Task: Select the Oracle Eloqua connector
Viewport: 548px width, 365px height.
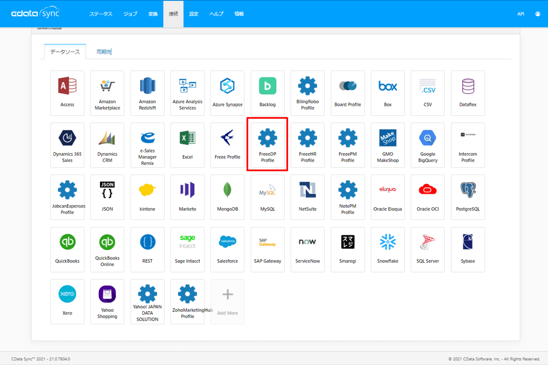Action: click(x=388, y=197)
